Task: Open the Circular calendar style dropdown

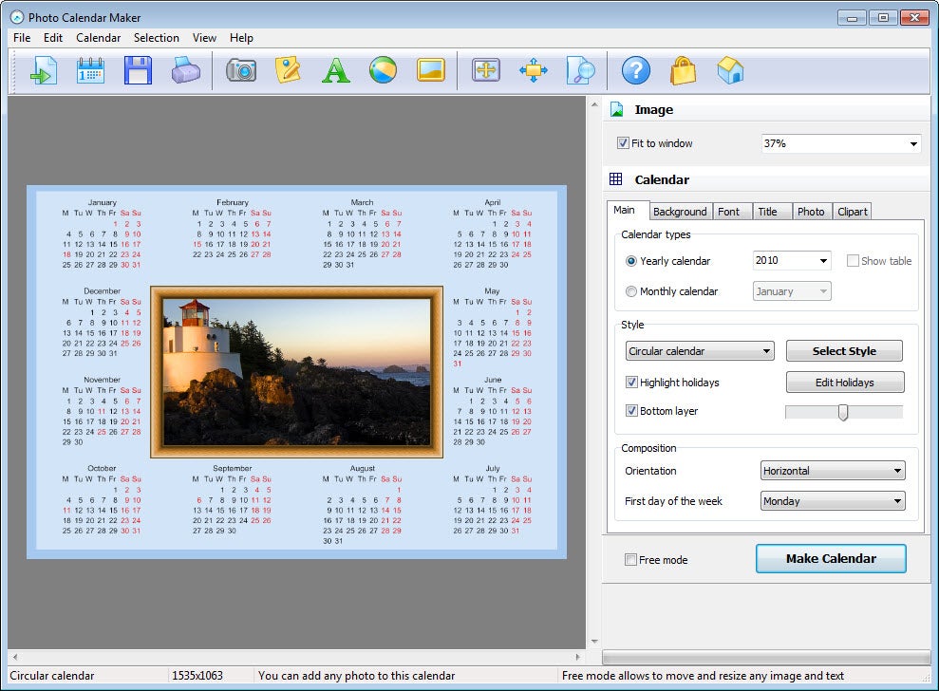Action: click(700, 351)
